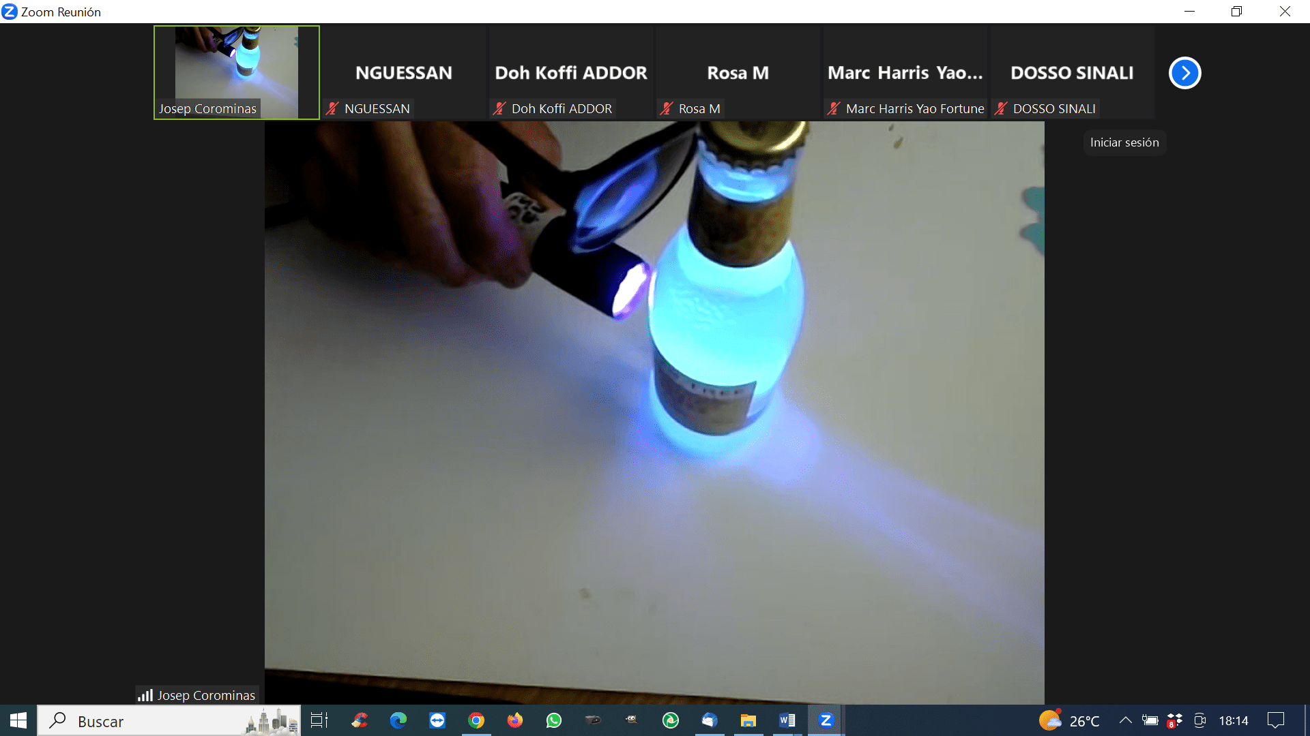This screenshot has width=1310, height=736.
Task: Select Marc Harris Yao Fortune participant tile
Action: 905,72
